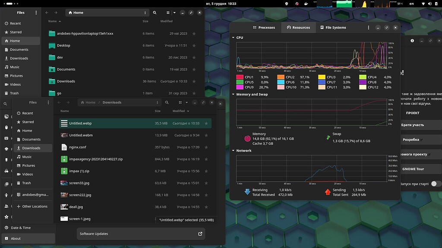Star the nginx.conf file
Screen dimensions: 442x248
206,147
